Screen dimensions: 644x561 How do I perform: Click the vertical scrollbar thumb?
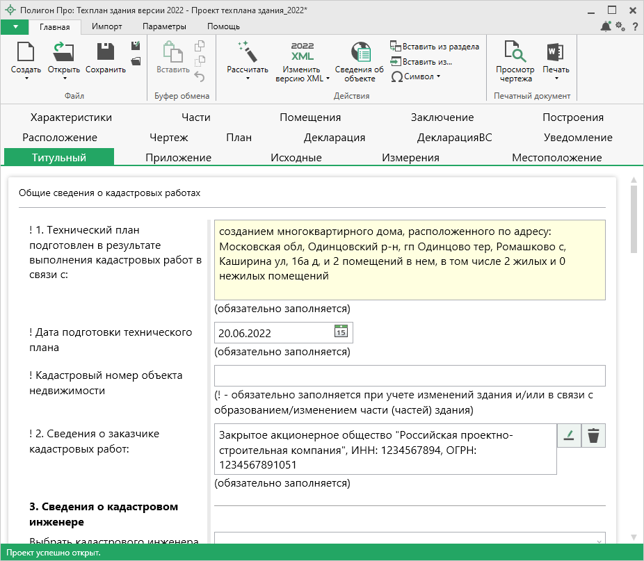point(633,219)
